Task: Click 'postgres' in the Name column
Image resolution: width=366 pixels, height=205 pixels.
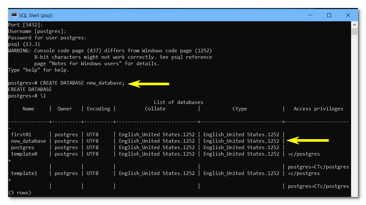Action: [x=23, y=148]
